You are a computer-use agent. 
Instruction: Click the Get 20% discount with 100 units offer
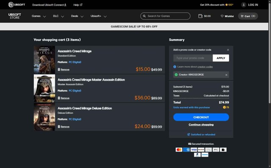216,5
